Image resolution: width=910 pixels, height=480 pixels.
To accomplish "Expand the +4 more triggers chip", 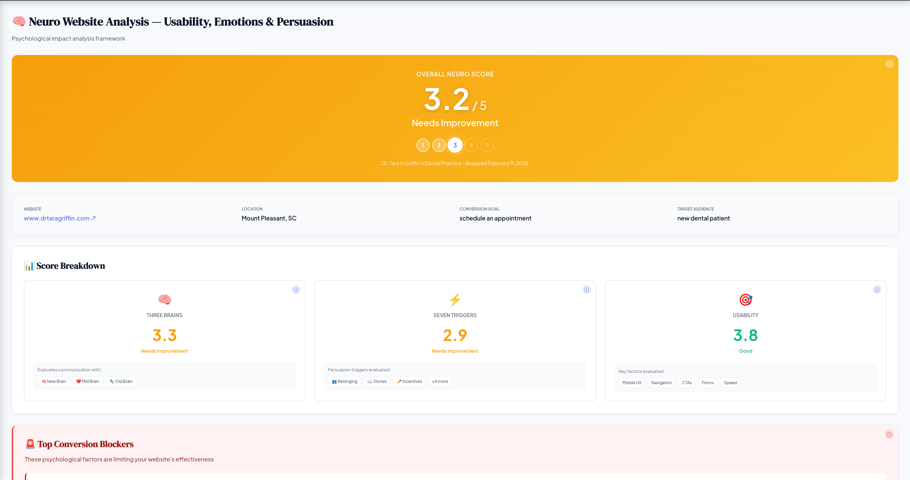I will pos(440,382).
